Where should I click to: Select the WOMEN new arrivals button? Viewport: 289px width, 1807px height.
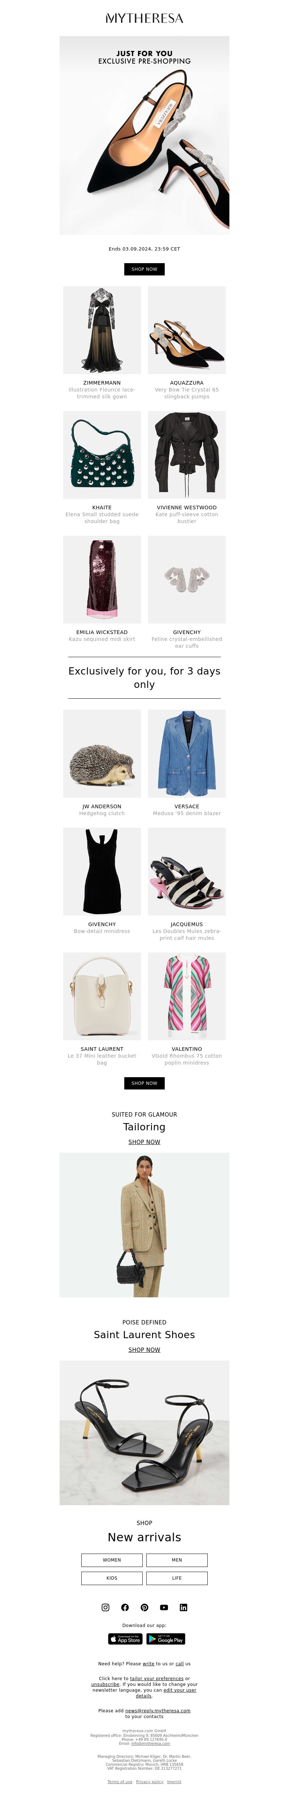[x=112, y=1560]
